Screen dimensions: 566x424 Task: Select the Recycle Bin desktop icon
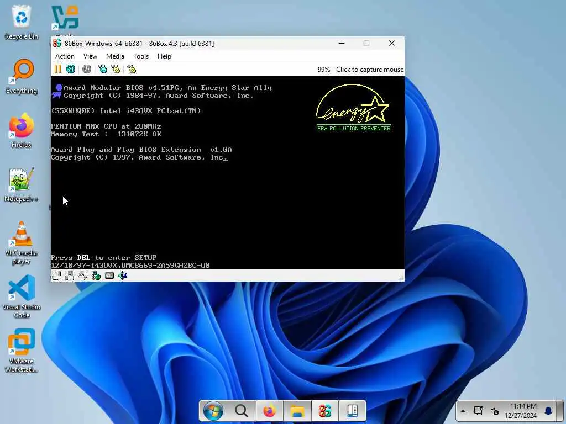pyautogui.click(x=22, y=22)
